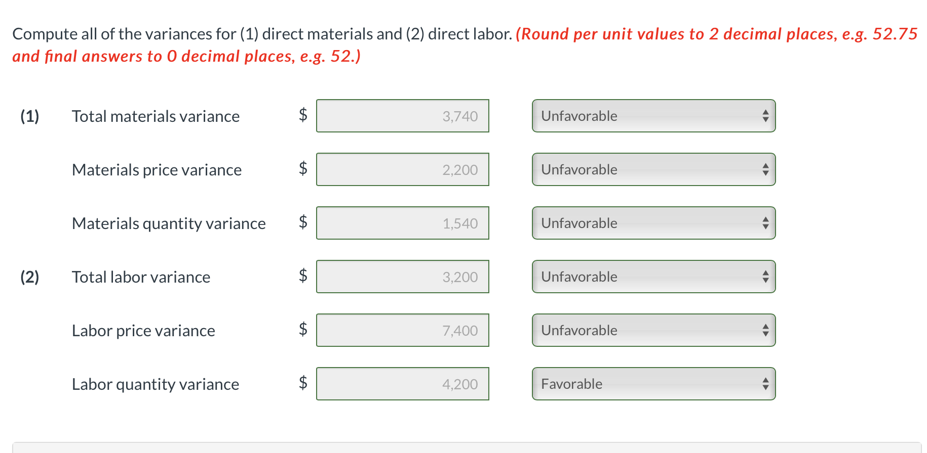Screen dimensions: 927x453
Task: Open the Materials price variance favorability dropdown
Action: click(x=653, y=169)
